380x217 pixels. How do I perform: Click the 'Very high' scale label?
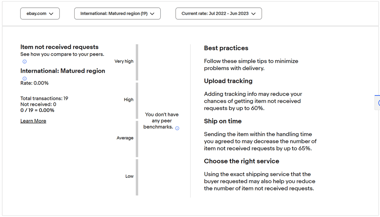(x=124, y=61)
